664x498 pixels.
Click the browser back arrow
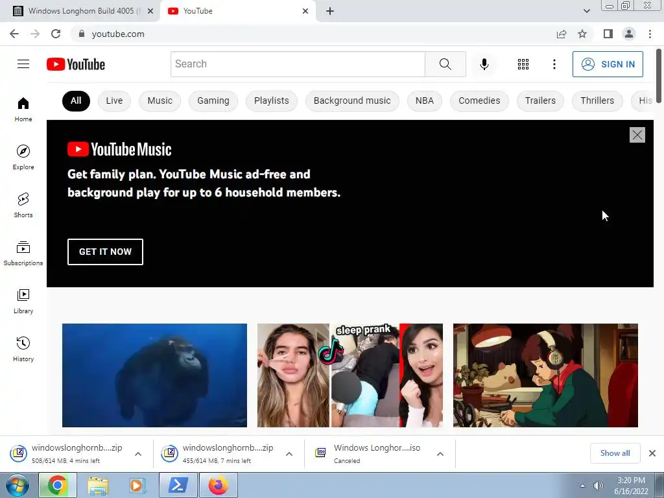point(14,34)
